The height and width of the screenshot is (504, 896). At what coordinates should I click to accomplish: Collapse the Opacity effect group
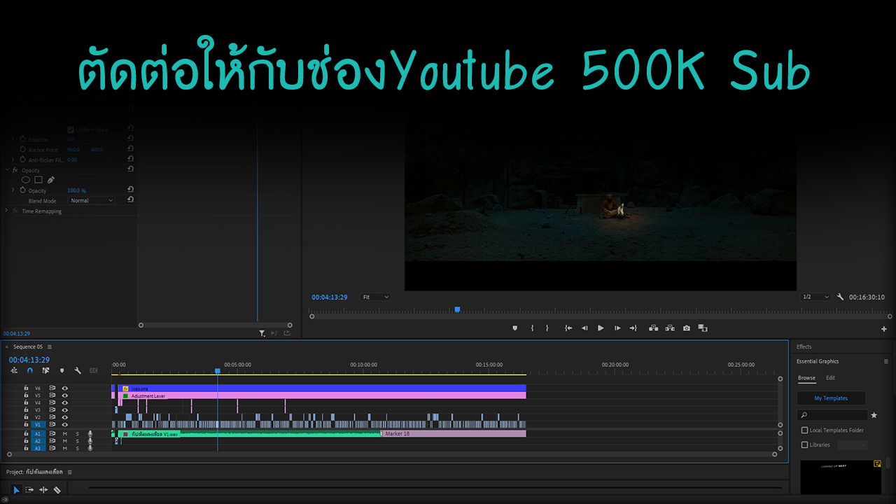coord(7,170)
